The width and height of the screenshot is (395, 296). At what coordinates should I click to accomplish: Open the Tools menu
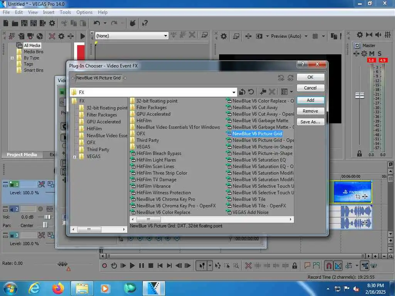65,12
